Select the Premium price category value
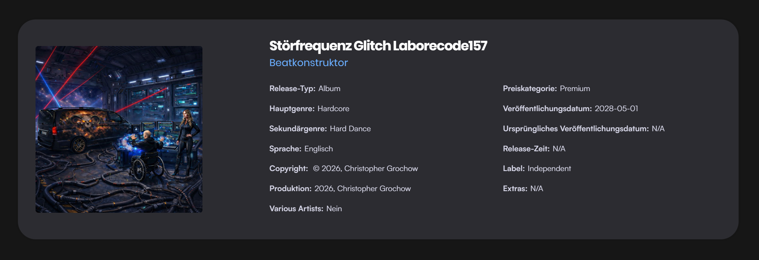This screenshot has width=759, height=260. coord(575,89)
